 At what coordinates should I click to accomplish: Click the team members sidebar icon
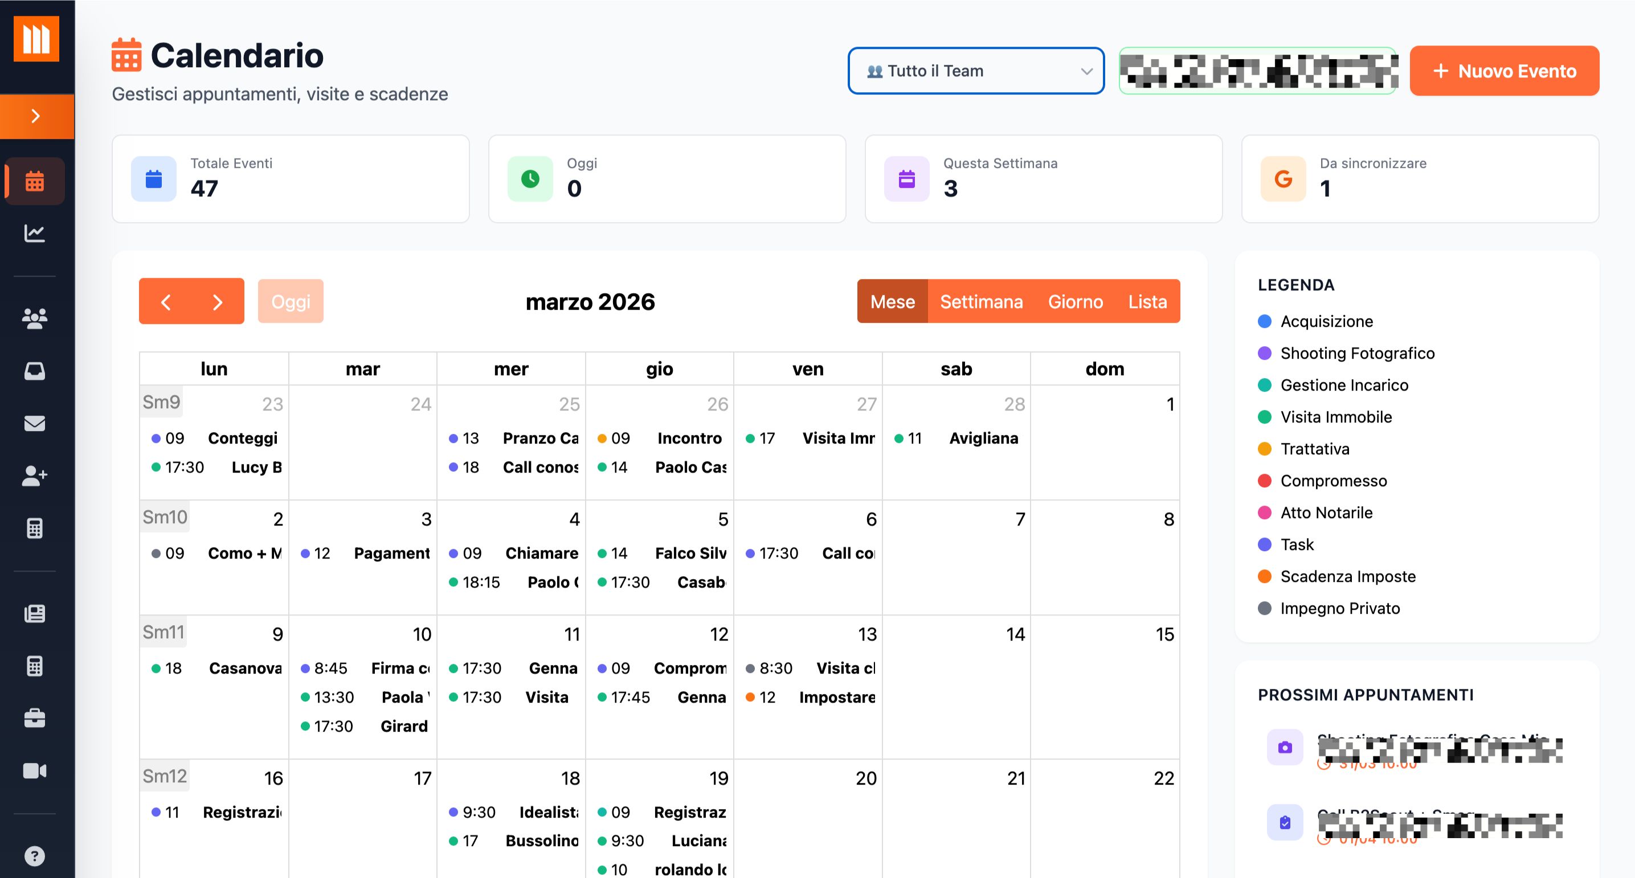coord(34,318)
